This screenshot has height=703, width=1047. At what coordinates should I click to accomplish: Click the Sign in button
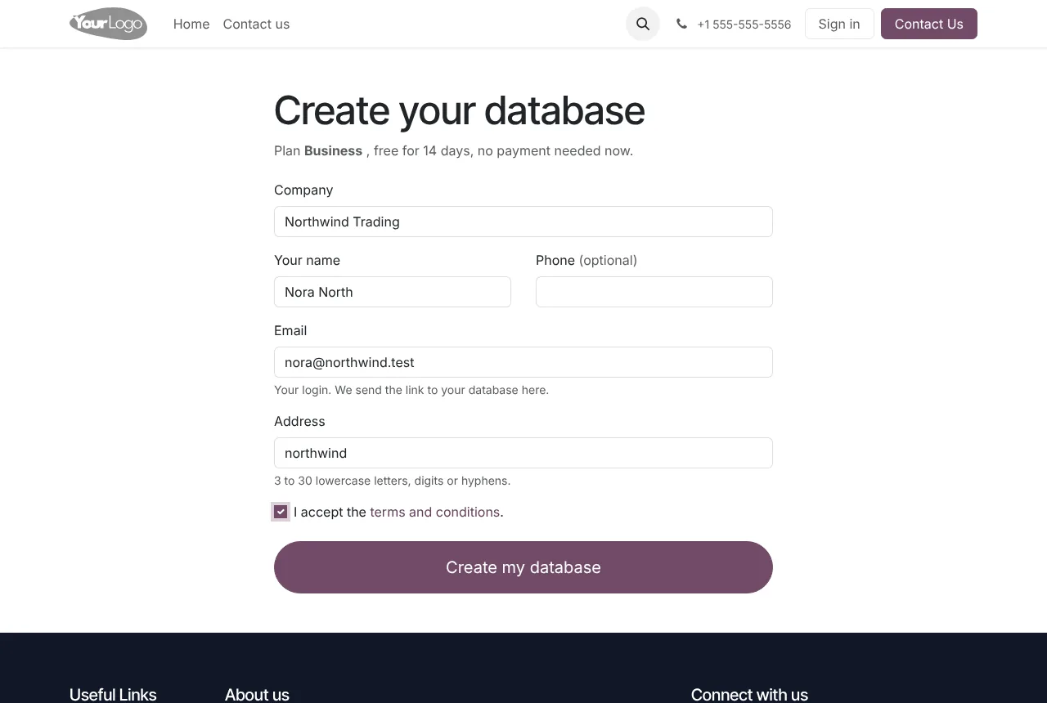[x=839, y=24]
